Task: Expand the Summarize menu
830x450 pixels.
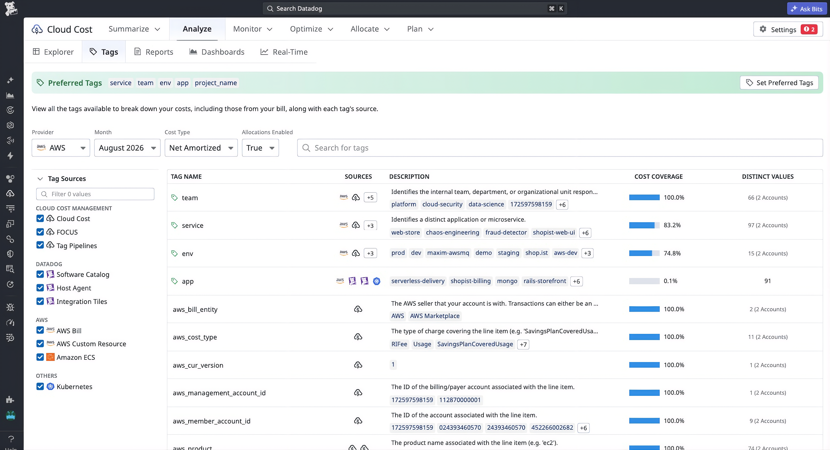Action: click(x=135, y=29)
